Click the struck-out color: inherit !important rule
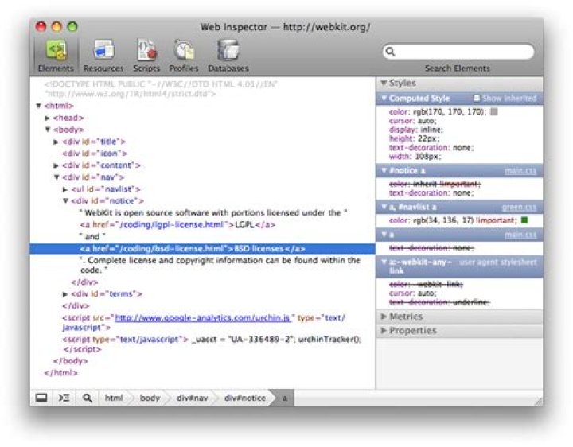Viewport: 573px width, 447px height. click(435, 184)
